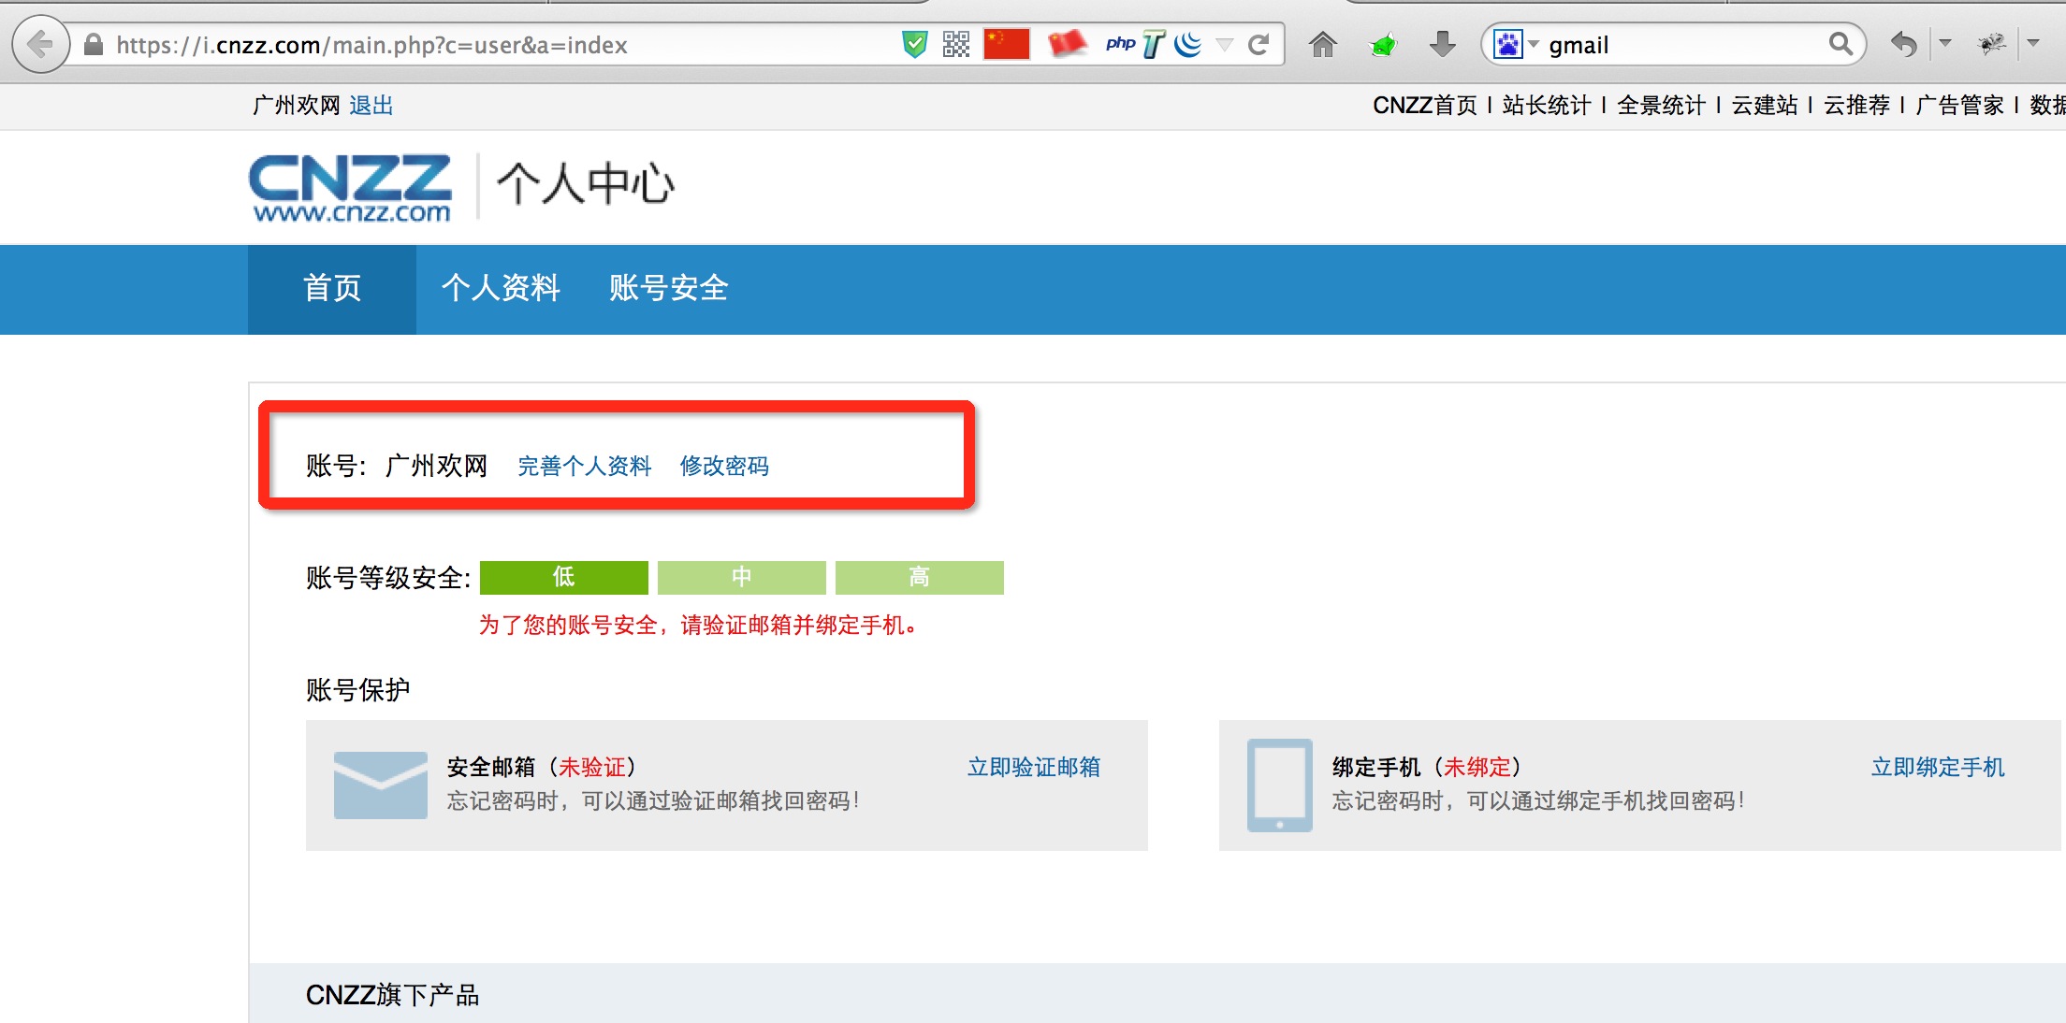2066x1023 pixels.
Task: Open the dropdown arrow beside the undo icon
Action: (1945, 43)
